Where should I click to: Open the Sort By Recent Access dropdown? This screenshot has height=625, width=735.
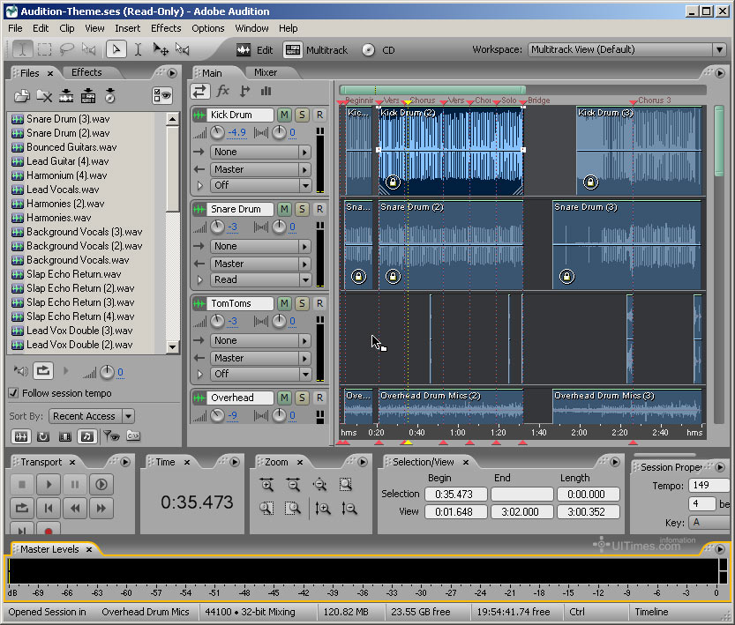[x=93, y=416]
